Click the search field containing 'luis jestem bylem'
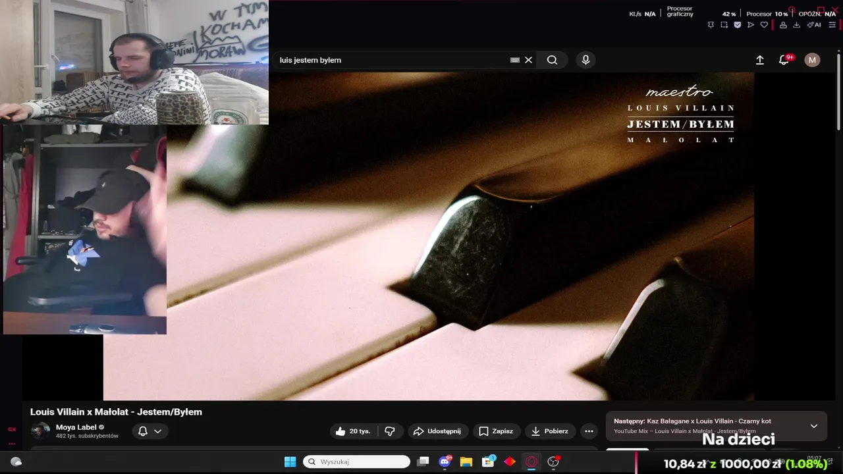The height and width of the screenshot is (474, 843). (x=393, y=60)
